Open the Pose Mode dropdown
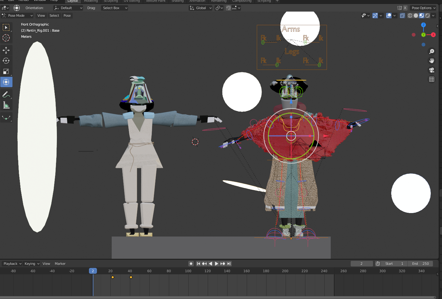This screenshot has height=299, width=442. 18,16
